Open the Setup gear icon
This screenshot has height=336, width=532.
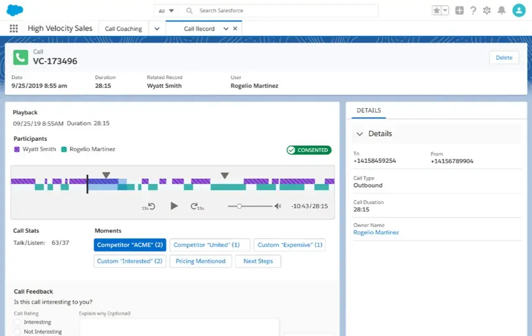[487, 10]
